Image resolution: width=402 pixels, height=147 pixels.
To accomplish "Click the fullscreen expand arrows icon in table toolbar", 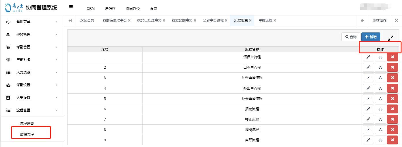I will [391, 38].
